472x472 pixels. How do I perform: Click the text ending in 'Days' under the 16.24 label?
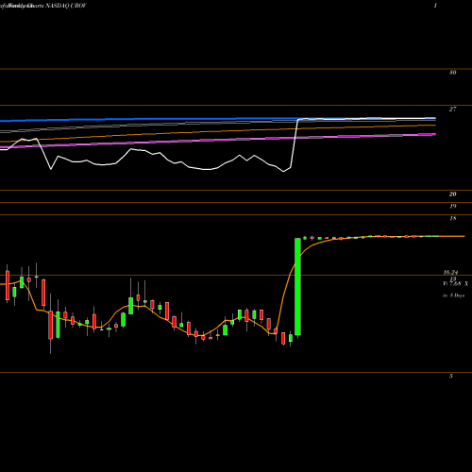click(453, 295)
